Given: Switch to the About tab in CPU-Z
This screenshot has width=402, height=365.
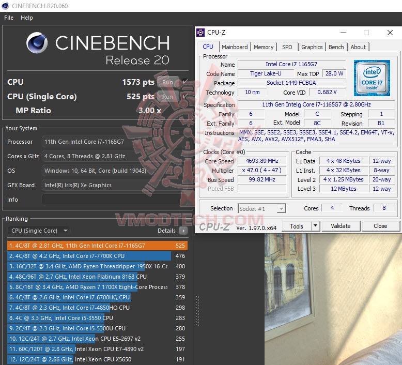Looking at the screenshot, I should click(358, 47).
